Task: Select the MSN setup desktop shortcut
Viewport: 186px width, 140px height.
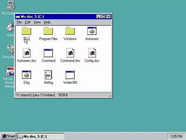Action: pos(10,71)
